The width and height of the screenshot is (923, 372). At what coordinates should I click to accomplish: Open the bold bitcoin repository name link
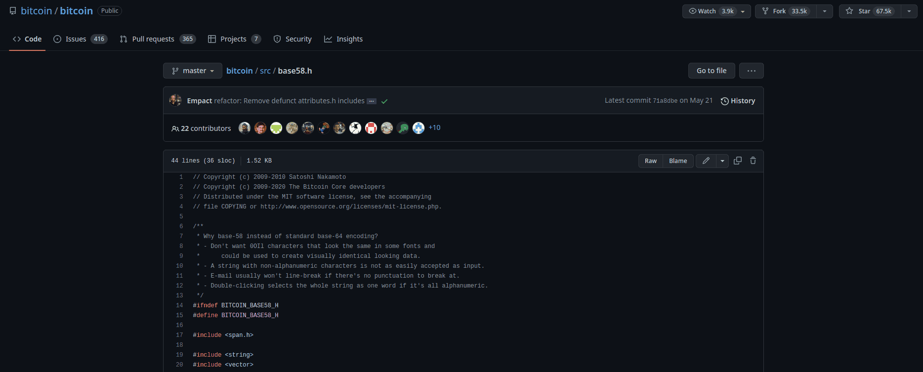click(76, 11)
